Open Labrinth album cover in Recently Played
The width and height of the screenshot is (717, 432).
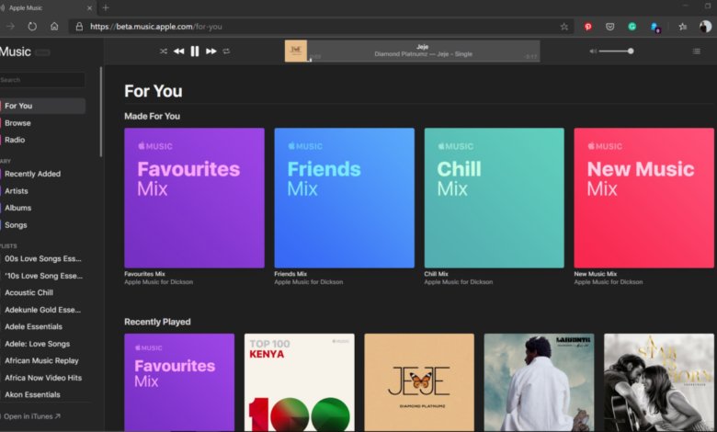point(539,382)
